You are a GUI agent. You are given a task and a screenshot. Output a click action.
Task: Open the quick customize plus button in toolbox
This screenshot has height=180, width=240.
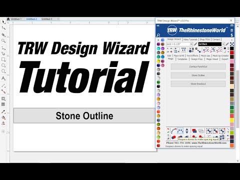(x=3, y=131)
